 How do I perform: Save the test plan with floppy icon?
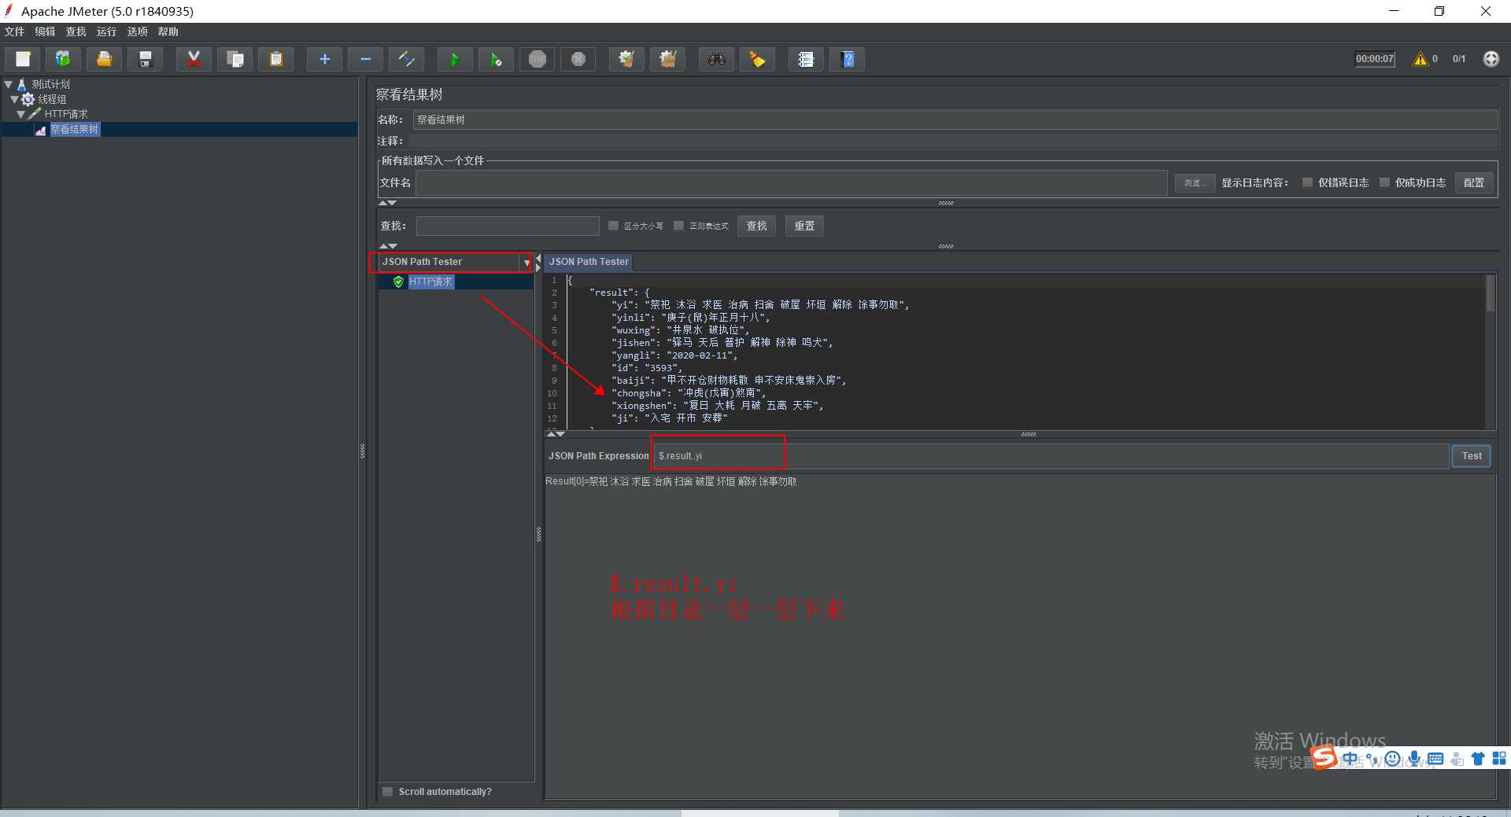(x=145, y=59)
